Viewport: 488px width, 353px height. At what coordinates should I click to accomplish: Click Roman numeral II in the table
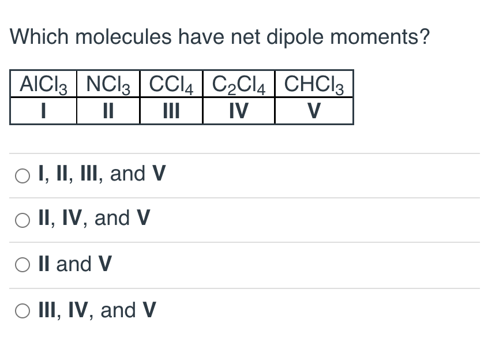point(107,110)
